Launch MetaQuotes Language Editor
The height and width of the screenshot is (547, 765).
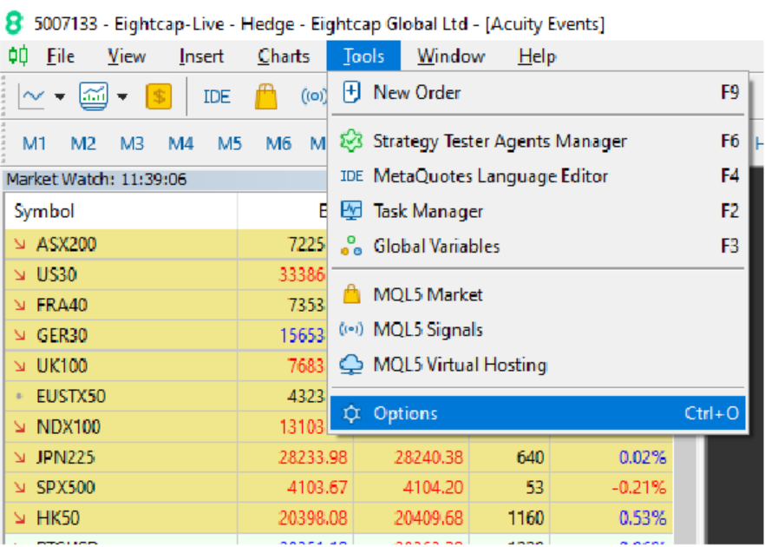coord(538,175)
